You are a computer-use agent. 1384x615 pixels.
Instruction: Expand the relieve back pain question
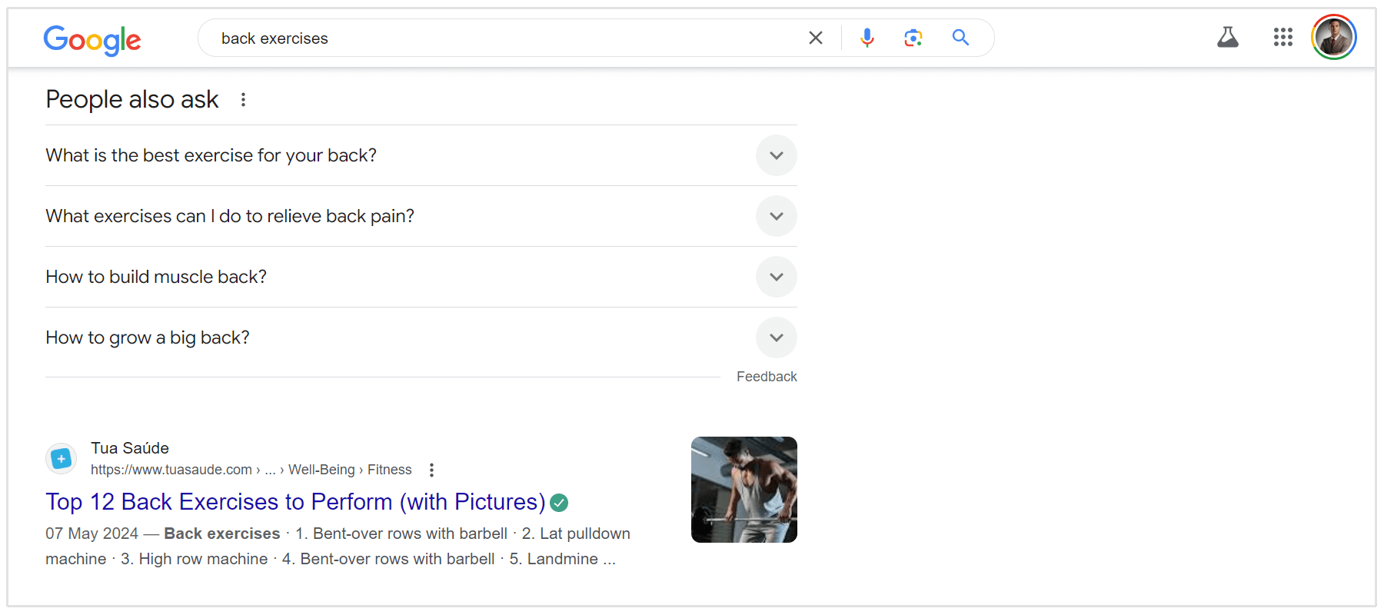click(776, 216)
